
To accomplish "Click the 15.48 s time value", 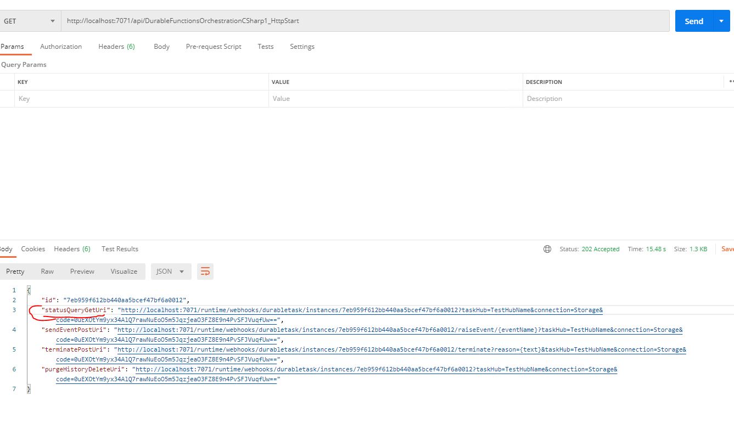I will pyautogui.click(x=655, y=249).
